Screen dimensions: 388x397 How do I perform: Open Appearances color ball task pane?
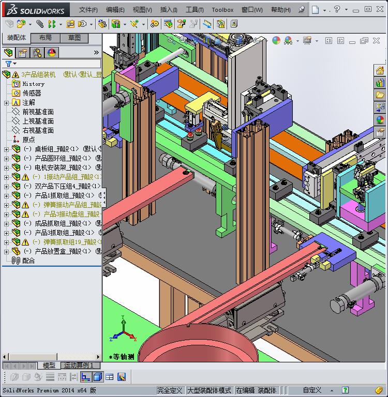[380, 119]
